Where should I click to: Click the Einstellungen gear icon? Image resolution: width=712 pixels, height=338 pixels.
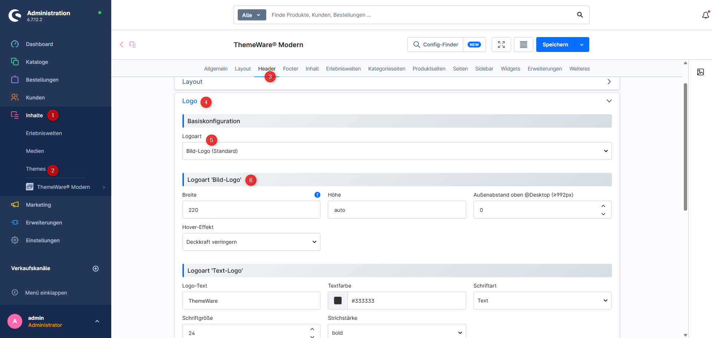(x=15, y=240)
